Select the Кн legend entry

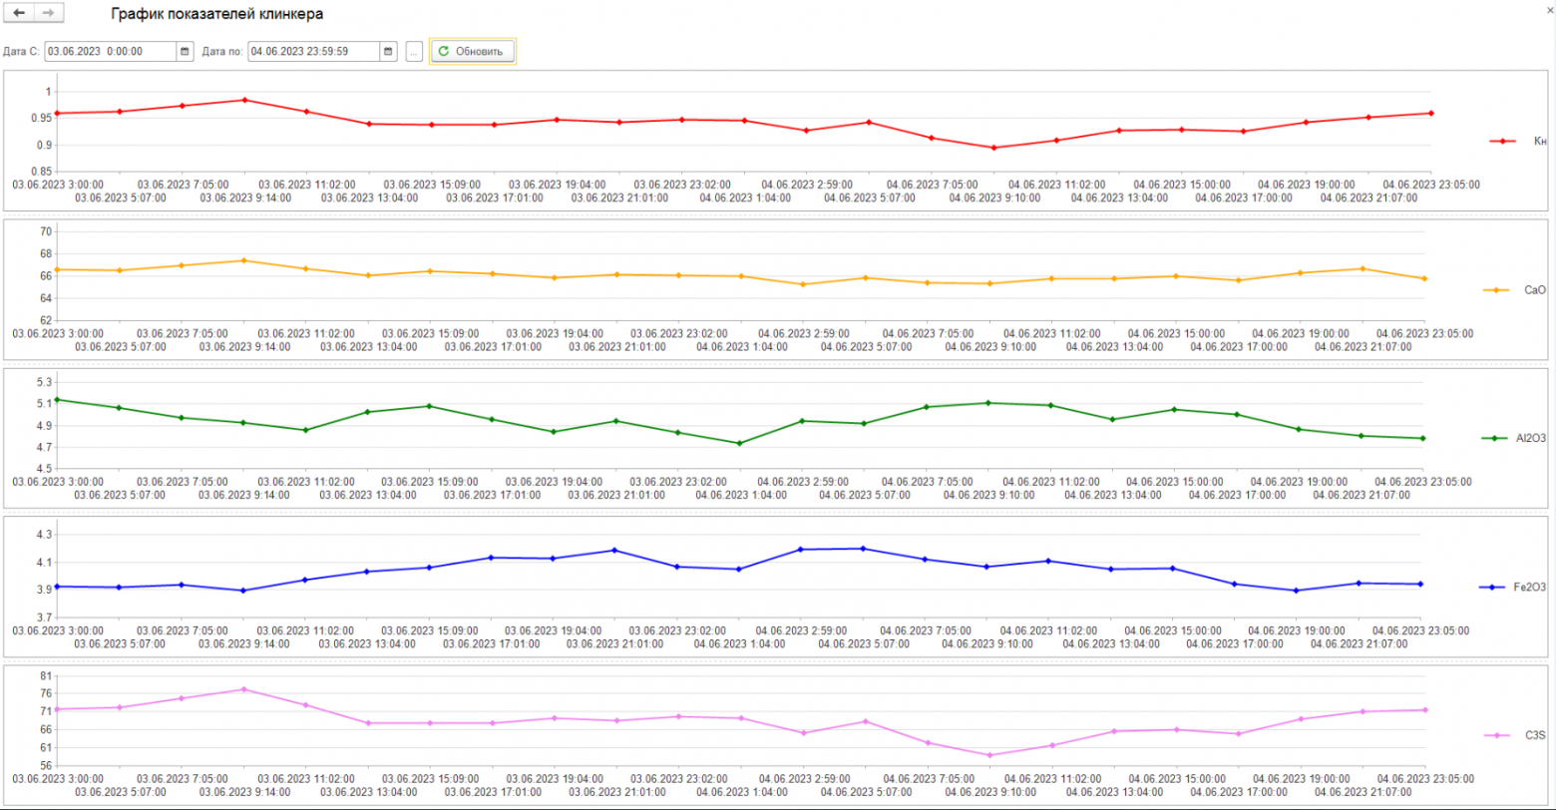click(1517, 141)
